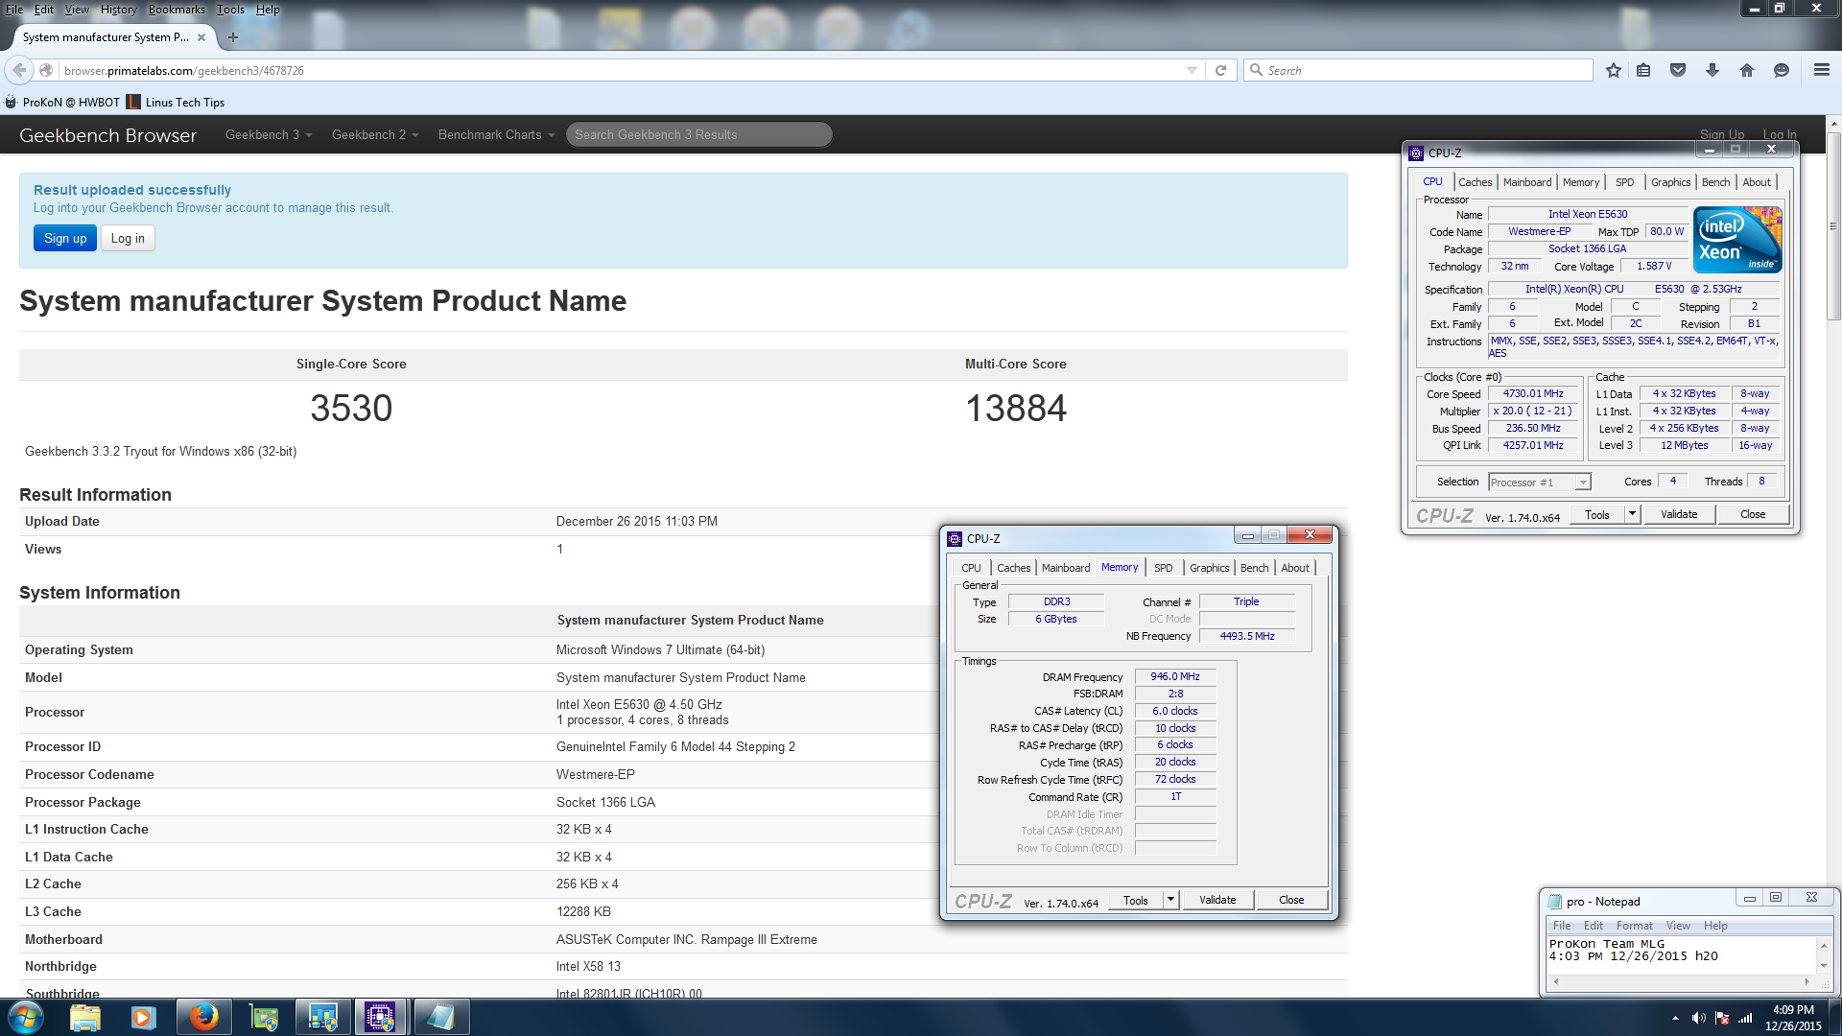
Task: Open the Notepad taskbar icon
Action: (x=440, y=1017)
